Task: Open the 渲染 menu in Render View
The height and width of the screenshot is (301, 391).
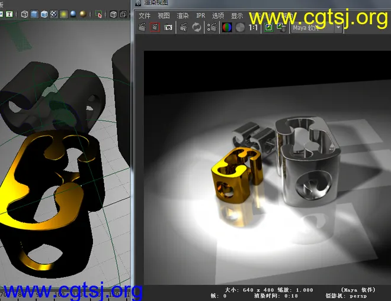Action: (182, 16)
